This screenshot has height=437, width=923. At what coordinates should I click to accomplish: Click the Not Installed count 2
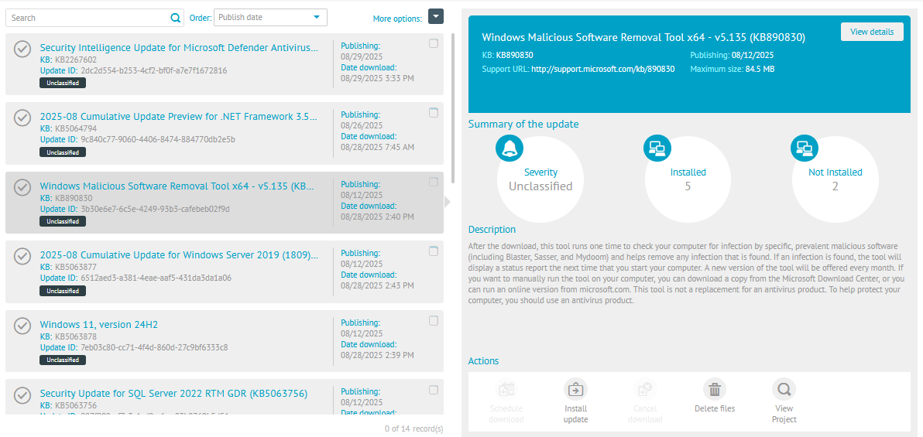click(835, 186)
